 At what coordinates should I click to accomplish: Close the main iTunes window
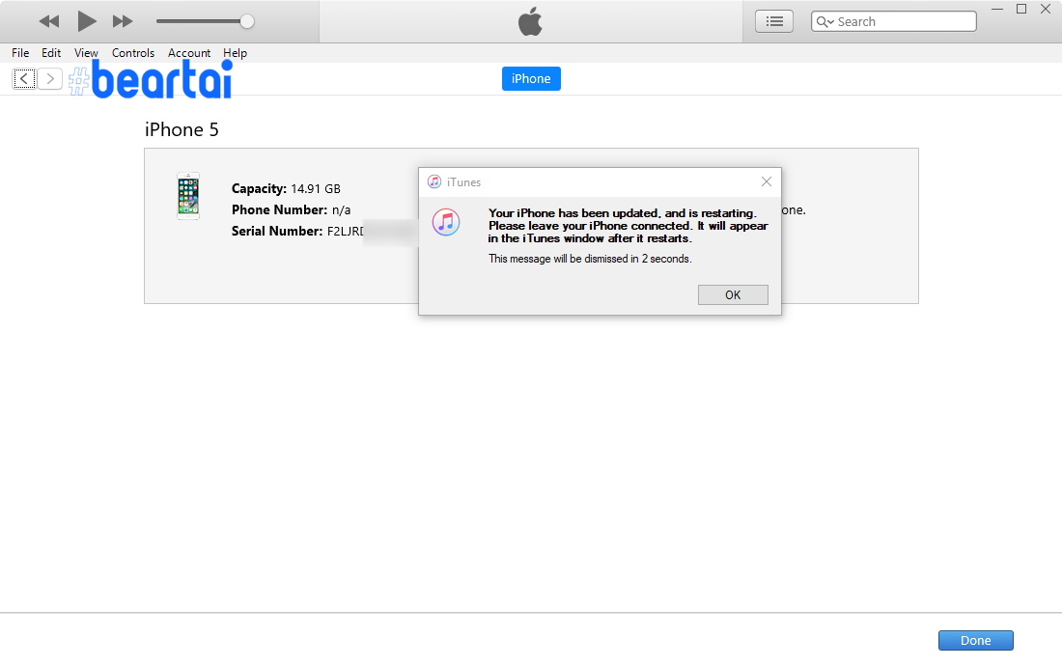(x=1045, y=10)
